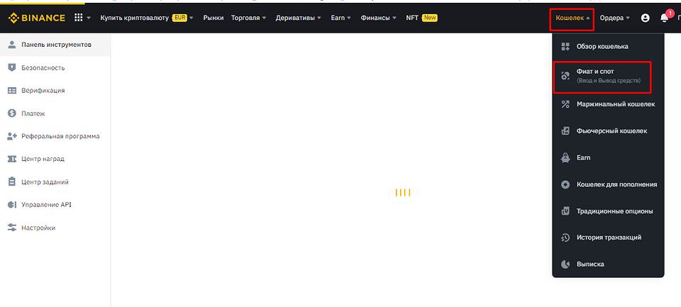681x307 pixels.
Task: Collapse the Кошелек dropdown
Action: (x=572, y=18)
